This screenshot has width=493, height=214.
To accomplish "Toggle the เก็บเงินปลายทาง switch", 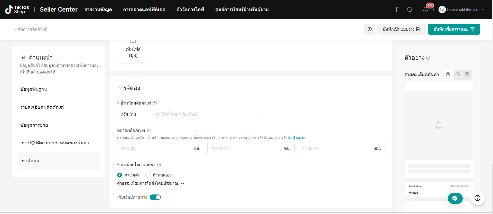I will [x=155, y=197].
